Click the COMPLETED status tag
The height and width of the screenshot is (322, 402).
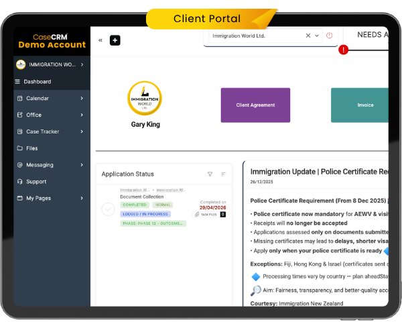coord(135,205)
